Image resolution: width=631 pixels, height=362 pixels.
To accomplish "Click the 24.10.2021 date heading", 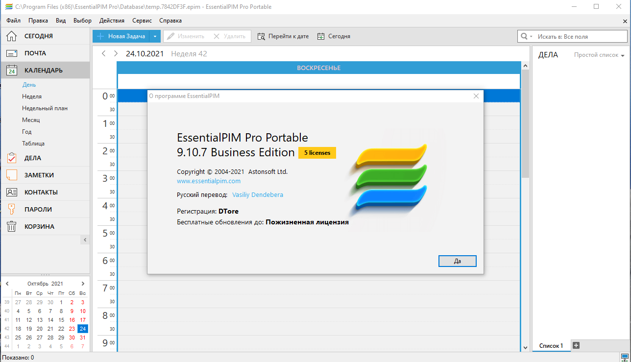I will click(145, 54).
